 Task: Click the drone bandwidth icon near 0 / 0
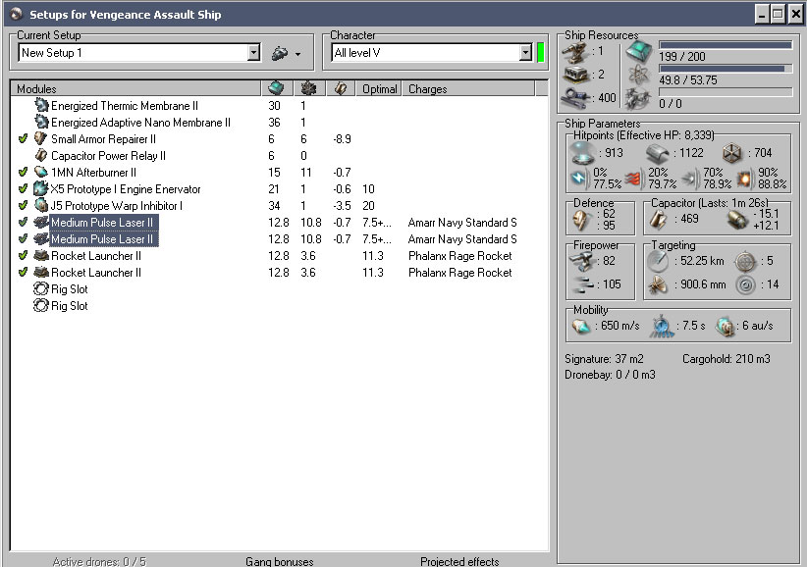click(x=639, y=99)
